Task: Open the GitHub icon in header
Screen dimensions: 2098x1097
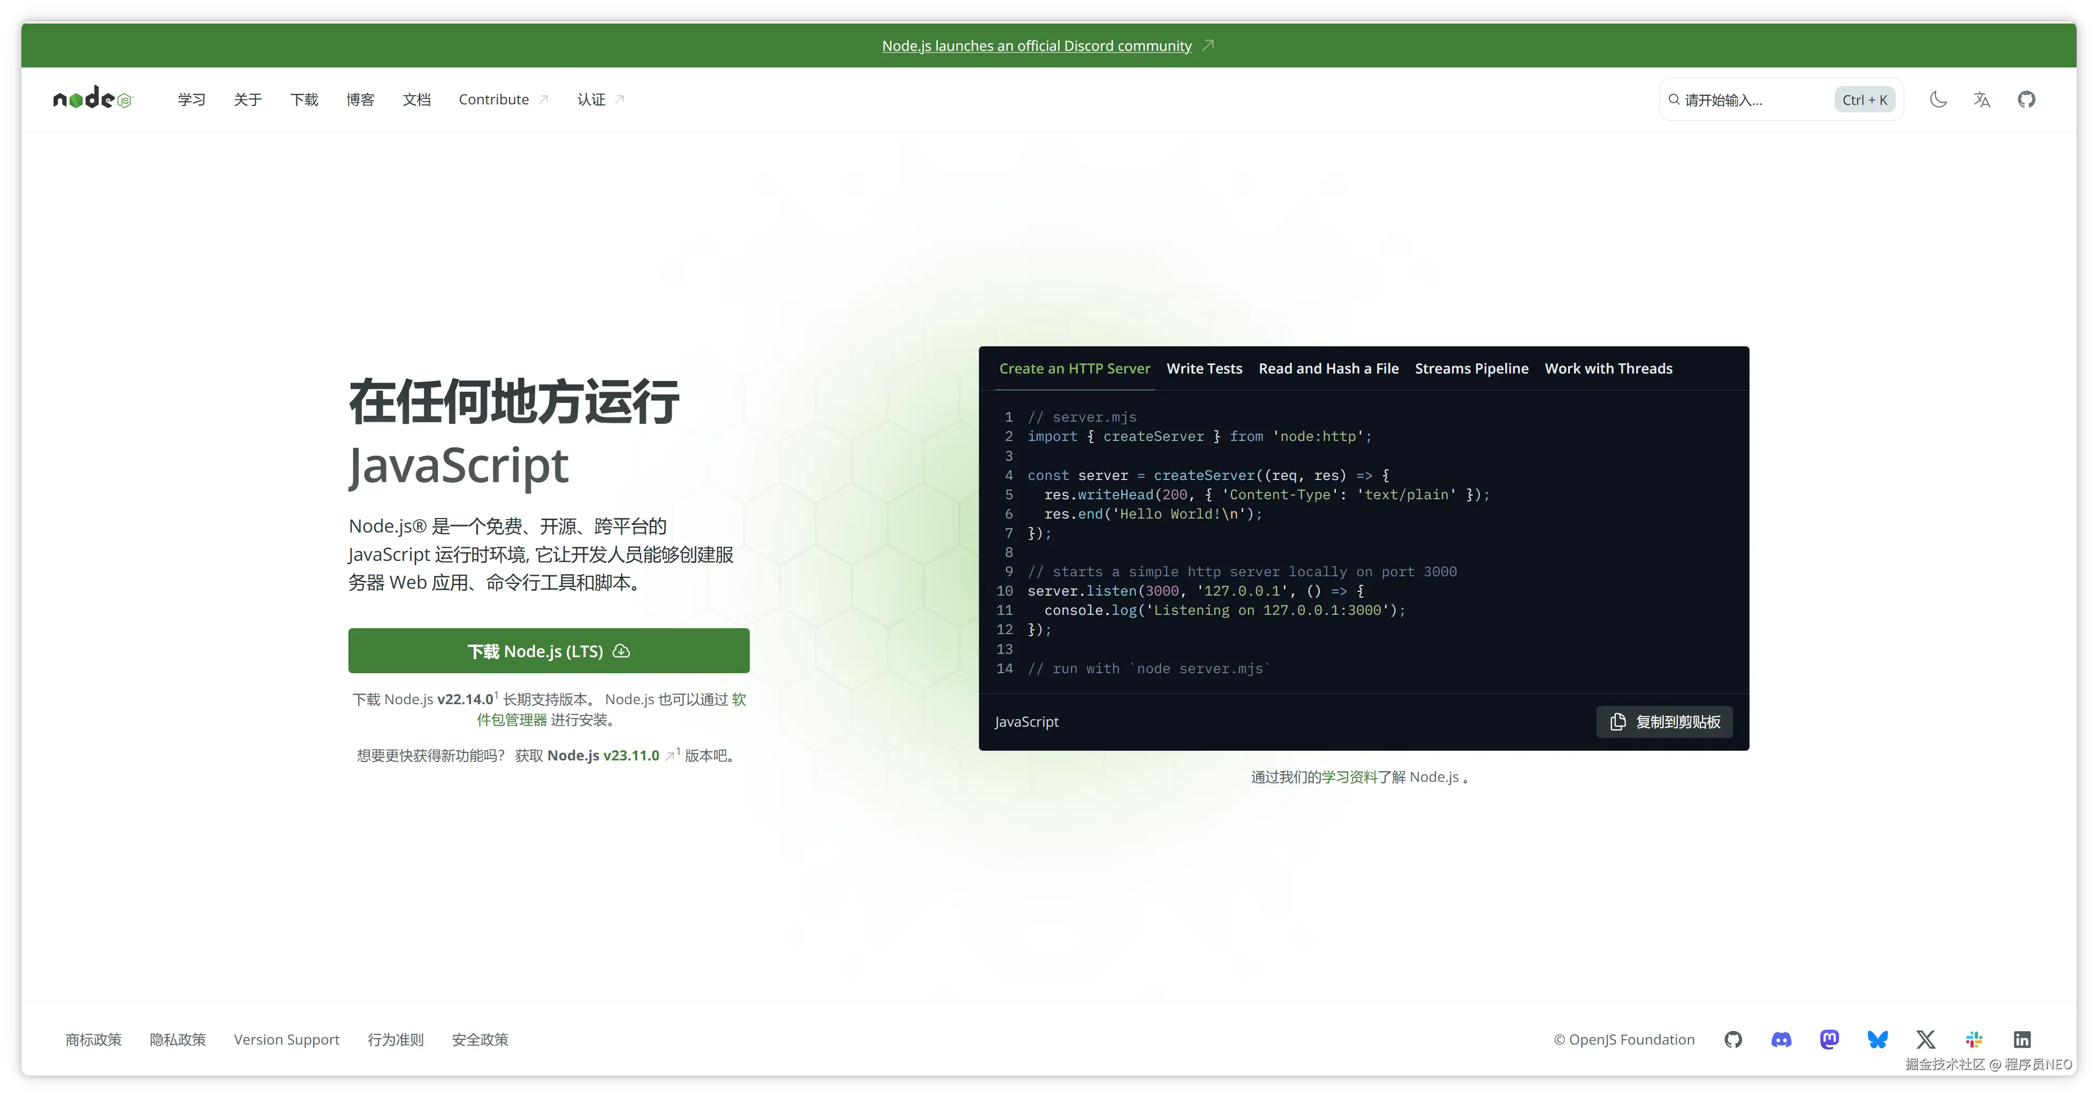Action: (x=2026, y=100)
